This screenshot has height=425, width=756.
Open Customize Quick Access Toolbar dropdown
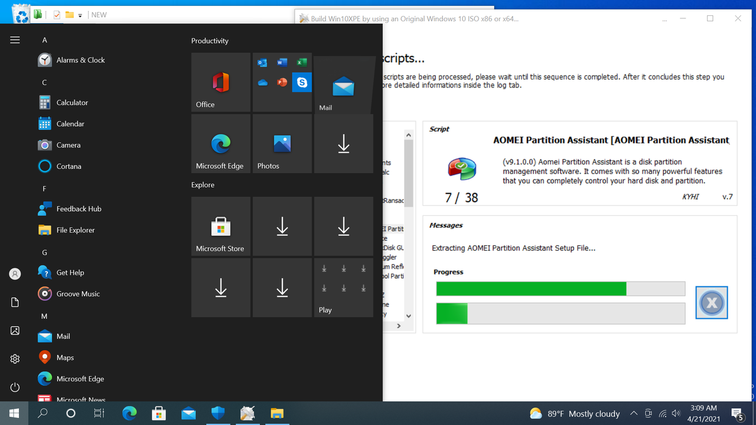click(80, 15)
